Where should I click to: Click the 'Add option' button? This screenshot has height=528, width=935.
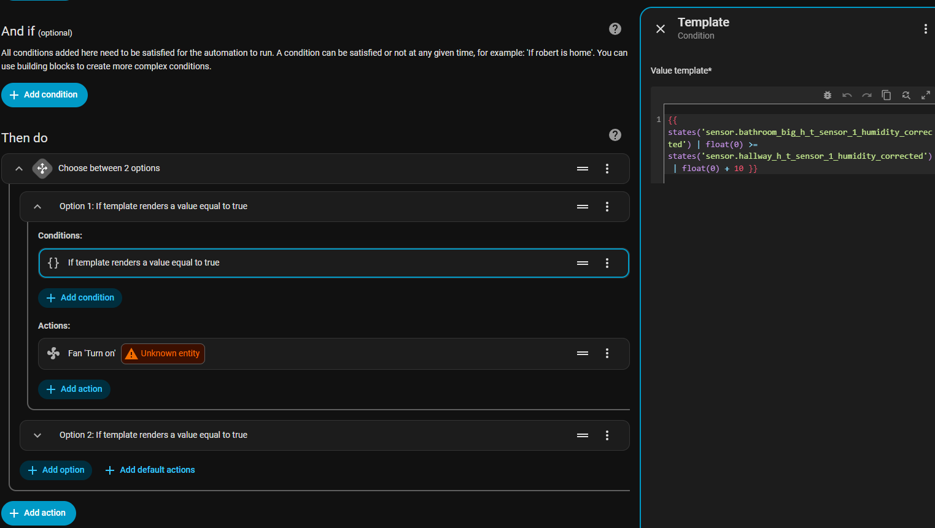(x=56, y=470)
